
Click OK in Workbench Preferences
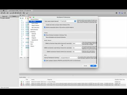tap(93, 66)
